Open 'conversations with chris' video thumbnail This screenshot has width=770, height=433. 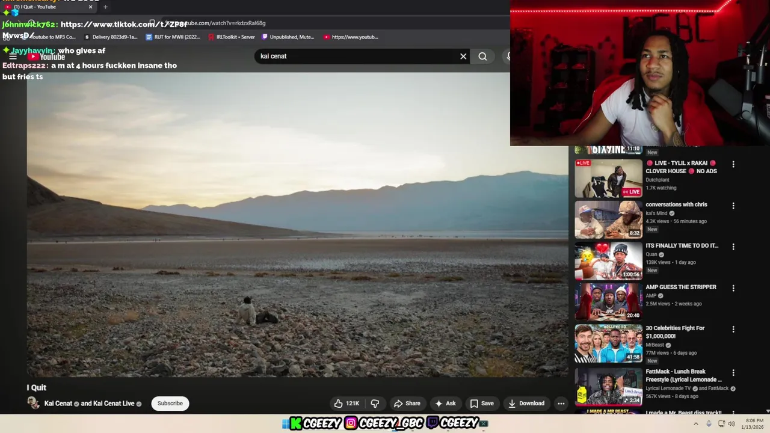(x=608, y=220)
